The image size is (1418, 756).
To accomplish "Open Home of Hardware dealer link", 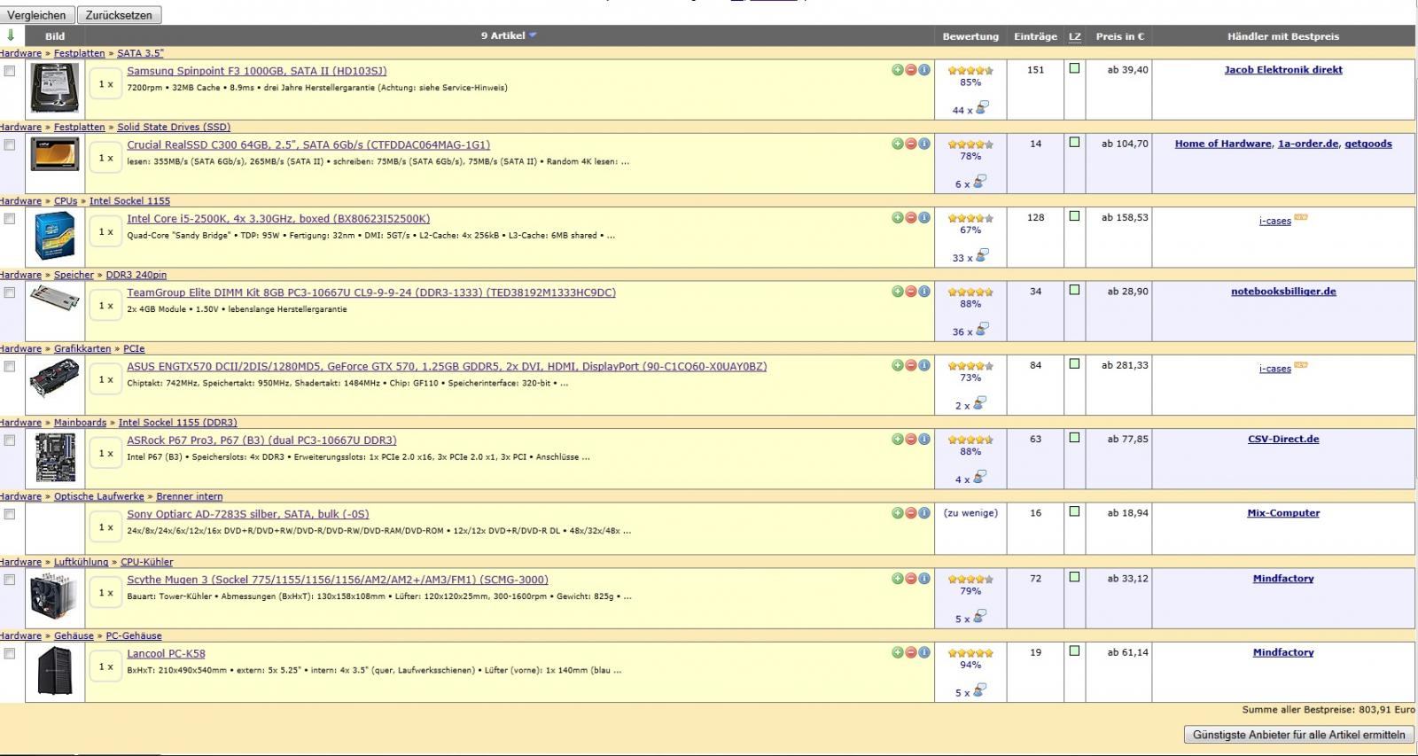I will [x=1223, y=144].
